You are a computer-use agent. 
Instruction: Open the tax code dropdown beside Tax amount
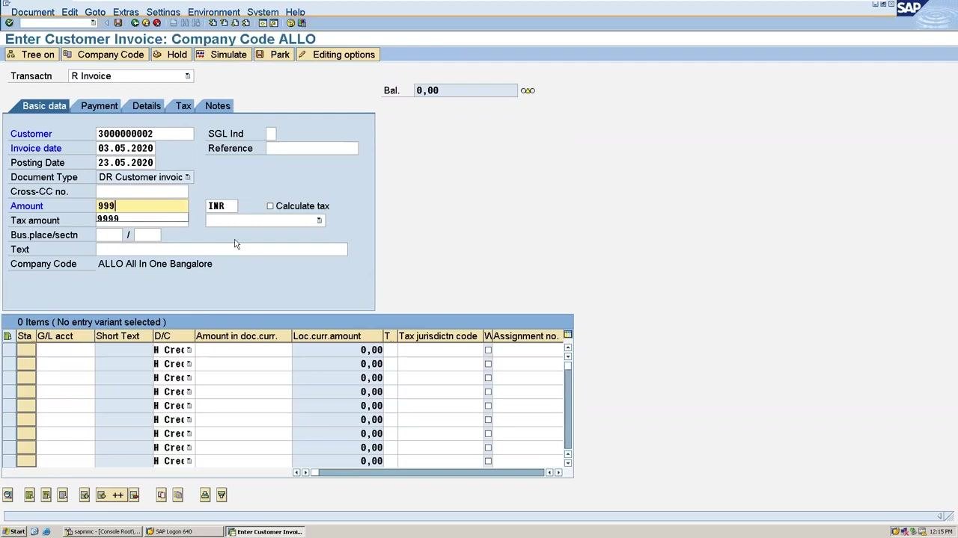pyautogui.click(x=320, y=220)
